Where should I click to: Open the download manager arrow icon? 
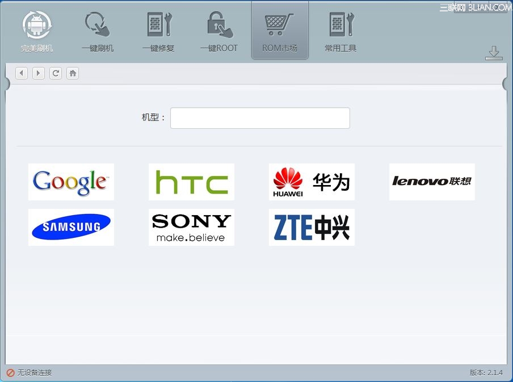[x=494, y=53]
